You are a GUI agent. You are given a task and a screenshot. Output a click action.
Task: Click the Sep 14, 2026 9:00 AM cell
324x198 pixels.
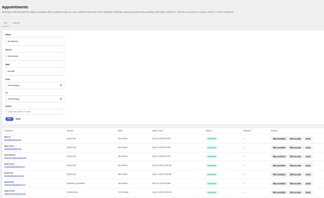(161, 183)
